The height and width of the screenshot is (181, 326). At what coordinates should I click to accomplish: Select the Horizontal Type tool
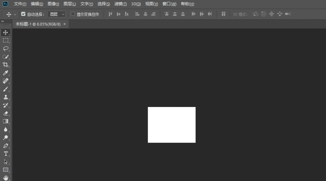pyautogui.click(x=6, y=154)
